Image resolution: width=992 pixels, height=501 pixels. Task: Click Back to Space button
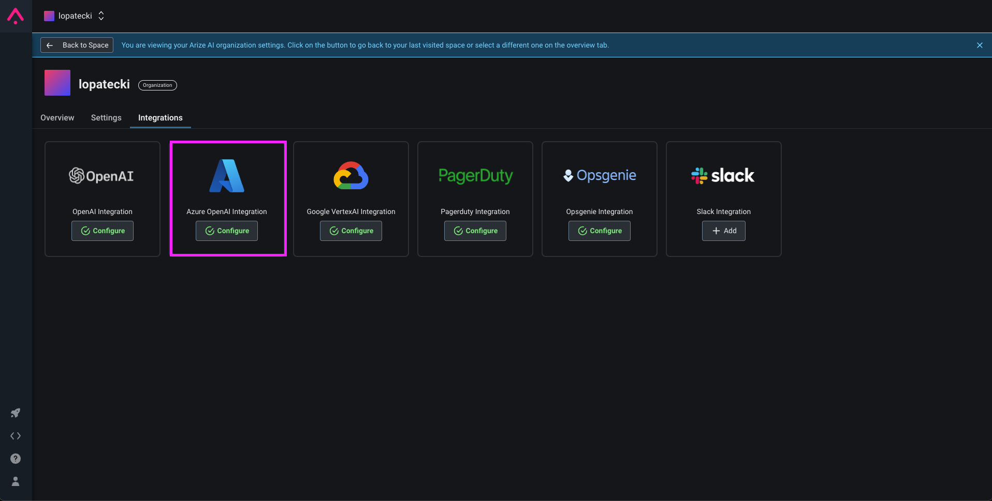77,45
